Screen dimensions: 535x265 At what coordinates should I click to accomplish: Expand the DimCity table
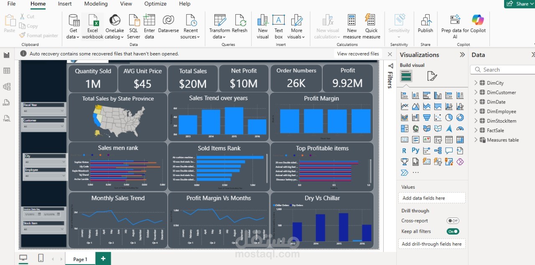click(x=476, y=83)
